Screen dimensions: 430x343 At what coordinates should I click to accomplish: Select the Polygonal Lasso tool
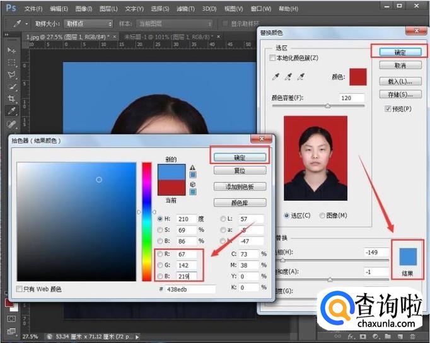(x=11, y=74)
